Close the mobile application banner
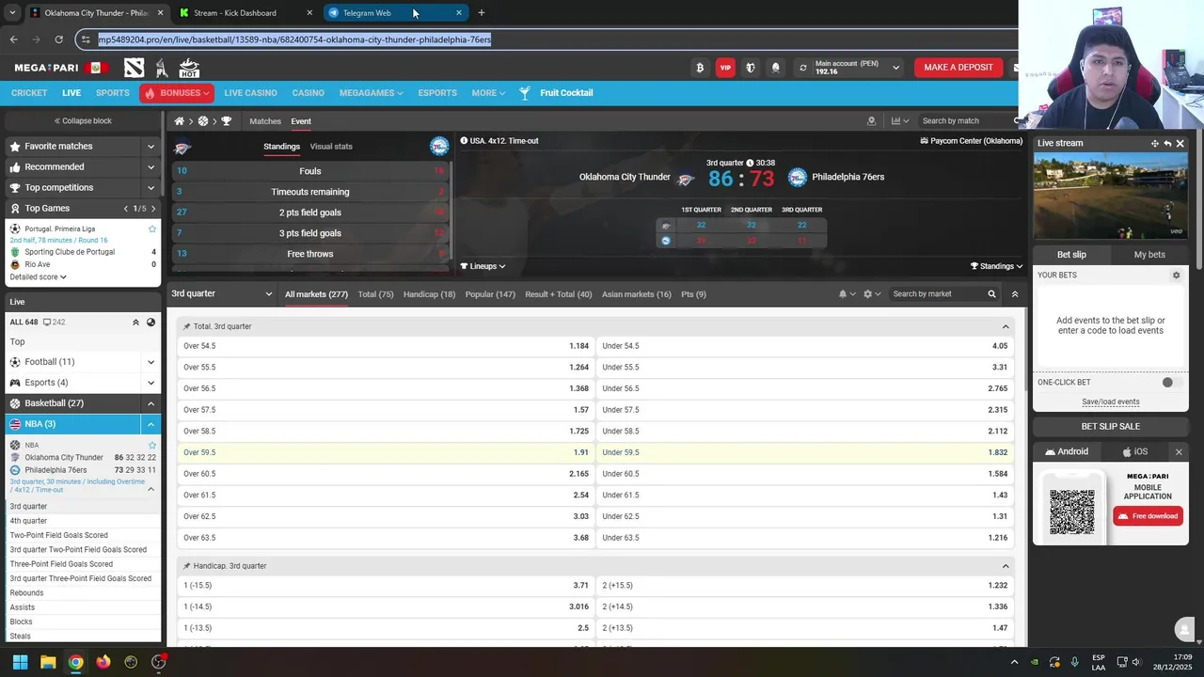The image size is (1204, 677). coord(1179,452)
